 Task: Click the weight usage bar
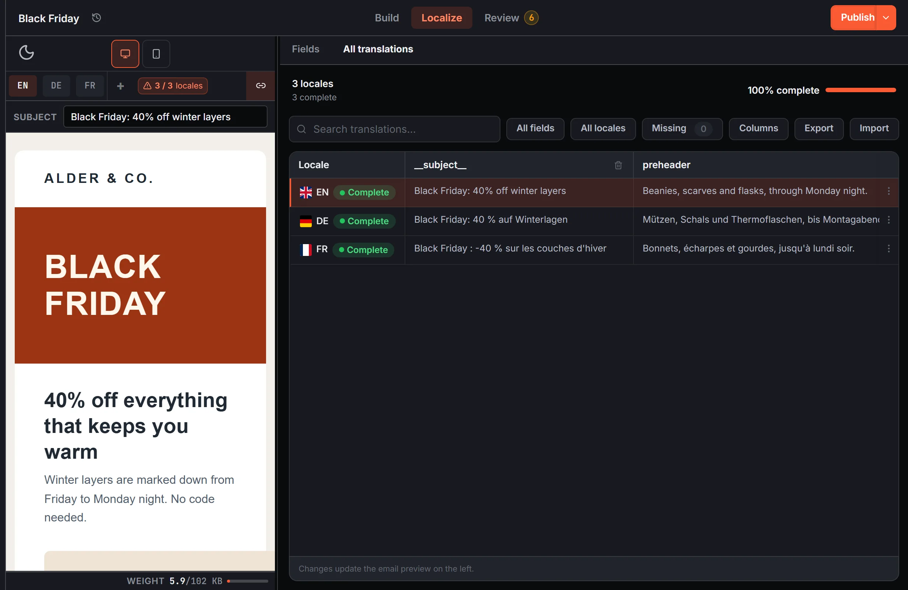[247, 581]
